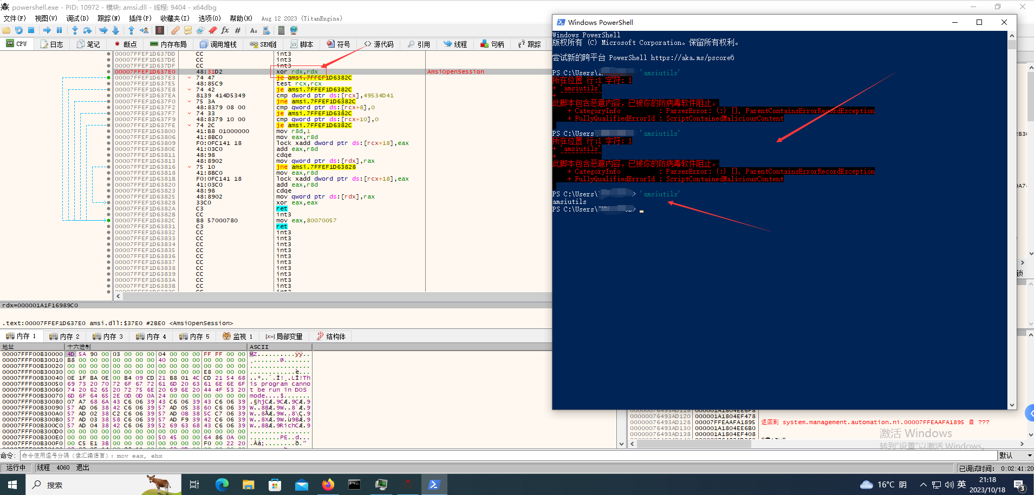Open the 调试(D) debug menu
The height and width of the screenshot is (495, 1034).
(x=77, y=18)
